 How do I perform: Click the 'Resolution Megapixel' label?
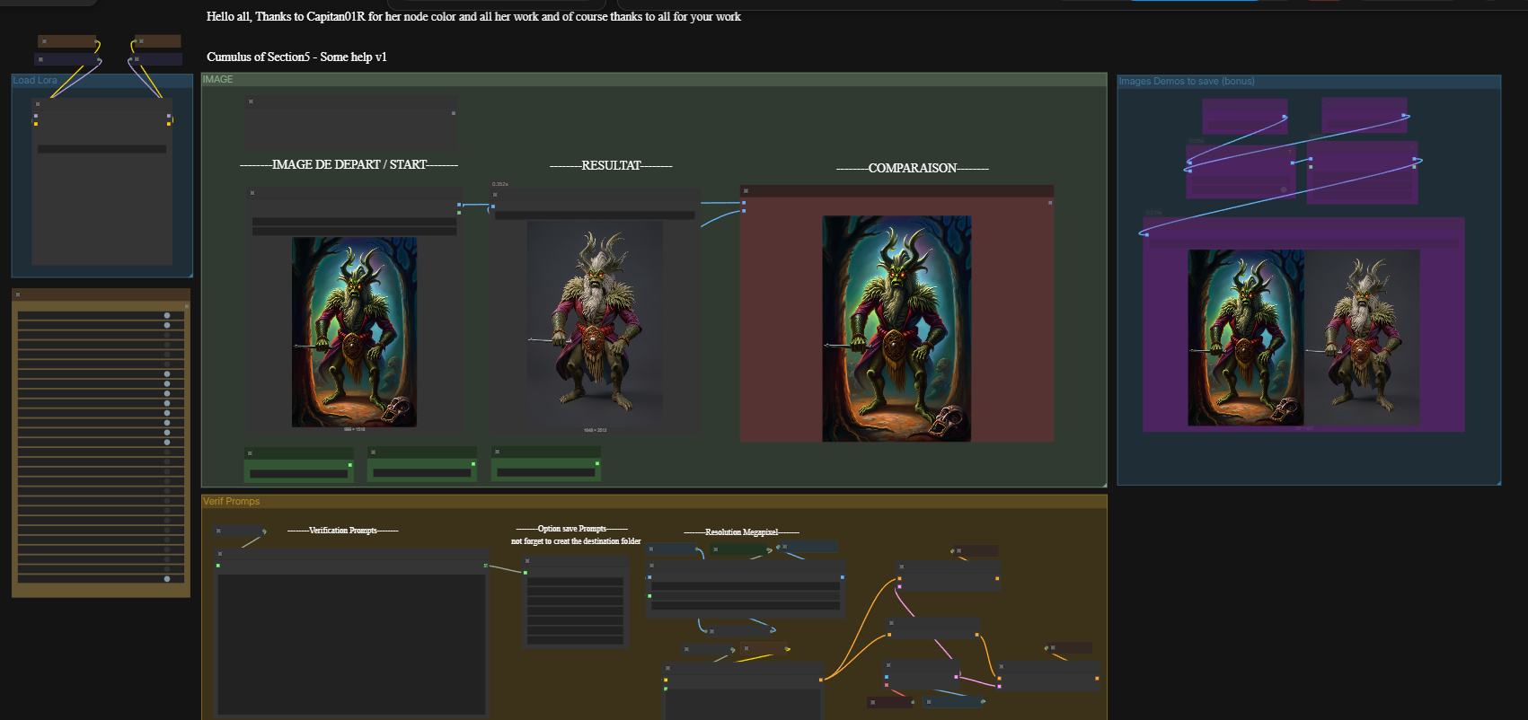741,532
